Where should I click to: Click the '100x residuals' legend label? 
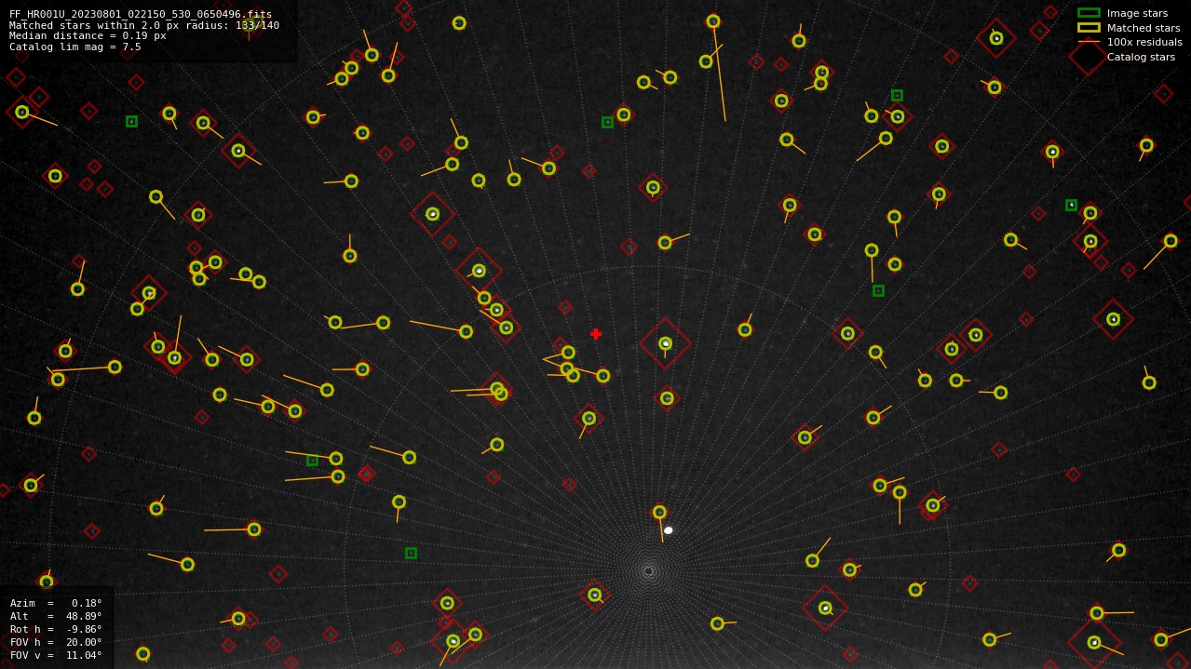point(1144,42)
